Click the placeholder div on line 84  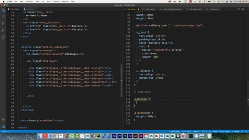[x=42, y=121]
